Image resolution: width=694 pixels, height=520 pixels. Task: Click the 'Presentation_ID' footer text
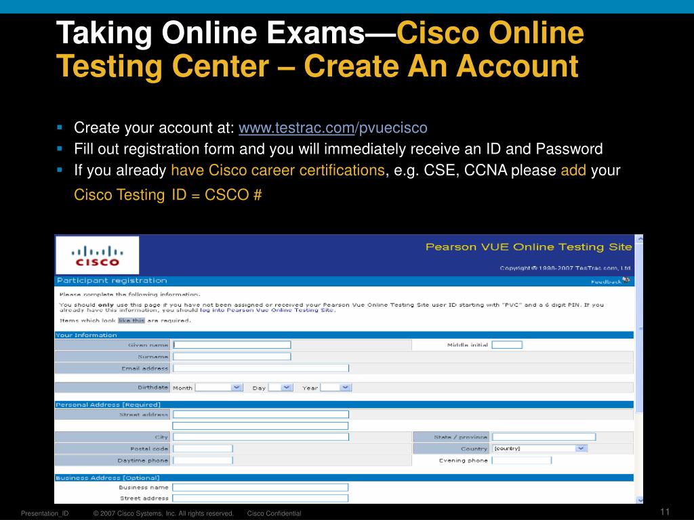(45, 513)
